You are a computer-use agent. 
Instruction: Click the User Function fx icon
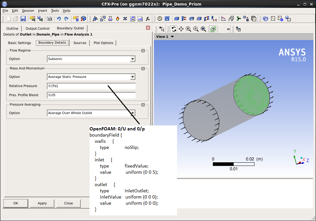pos(148,19)
